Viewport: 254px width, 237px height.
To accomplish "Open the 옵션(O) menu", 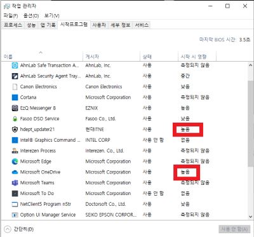I will (x=31, y=16).
